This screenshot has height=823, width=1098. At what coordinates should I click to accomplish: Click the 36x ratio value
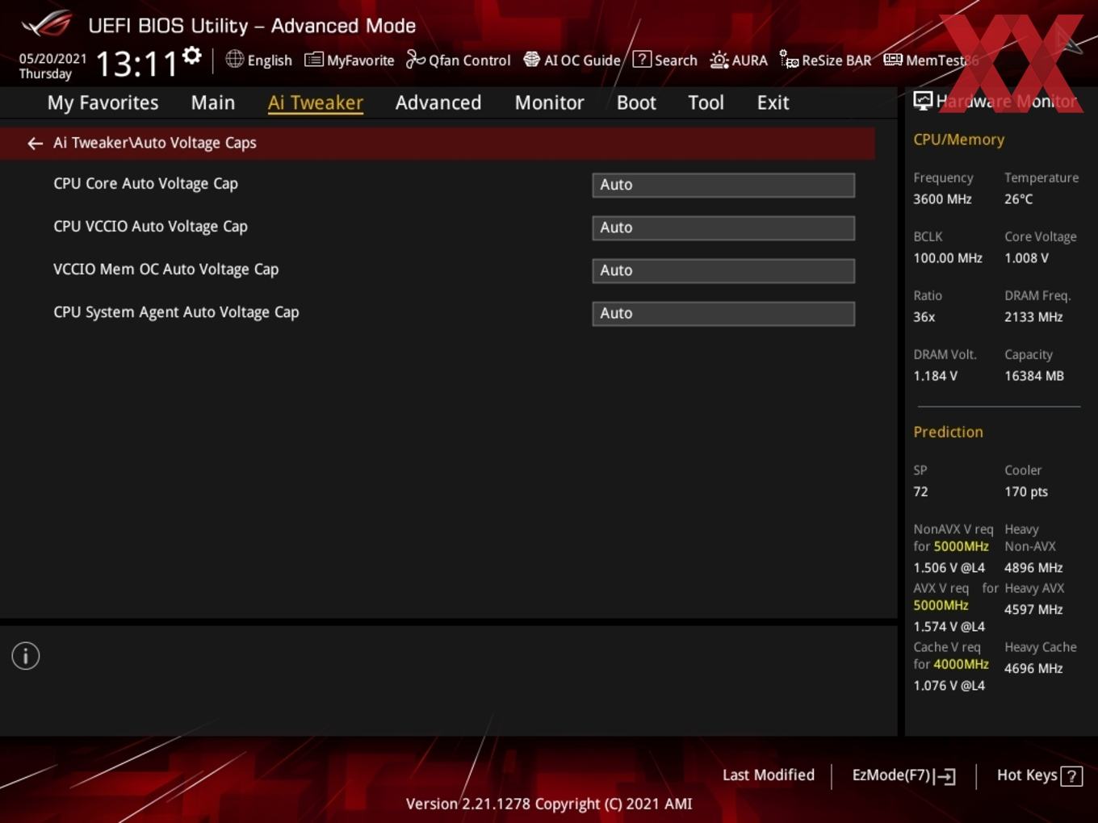pyautogui.click(x=924, y=317)
